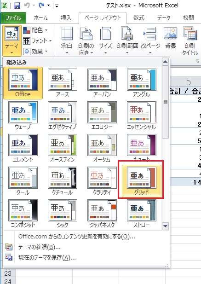The image size is (201, 284).
Task: Click the Redo arrow icon
Action: click(x=41, y=6)
